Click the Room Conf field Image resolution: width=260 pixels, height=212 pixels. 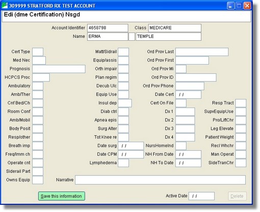pos(38,112)
